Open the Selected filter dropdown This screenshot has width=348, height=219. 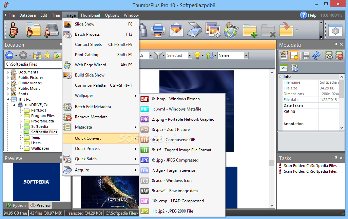190,55
